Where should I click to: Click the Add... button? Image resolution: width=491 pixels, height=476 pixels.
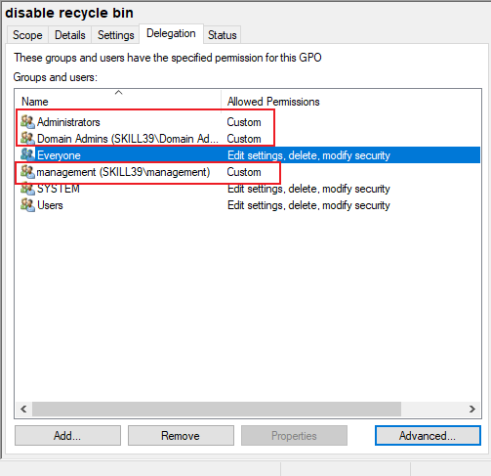click(x=67, y=436)
